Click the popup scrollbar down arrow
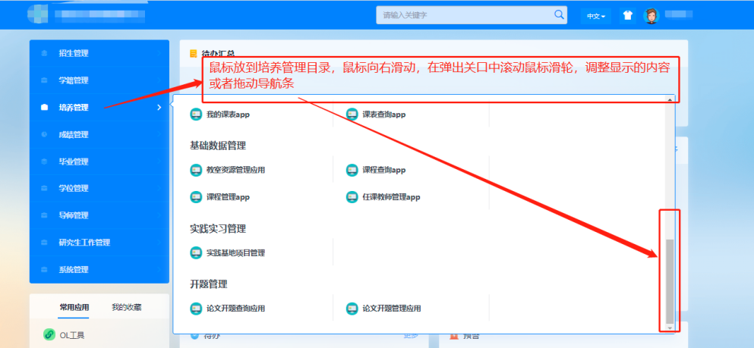This screenshot has height=348, width=754. pyautogui.click(x=670, y=328)
